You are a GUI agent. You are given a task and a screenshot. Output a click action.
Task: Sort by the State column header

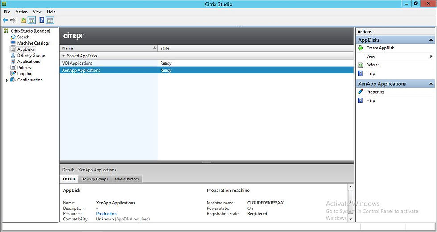(x=256, y=48)
